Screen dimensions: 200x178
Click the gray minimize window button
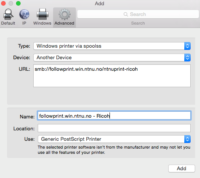point(11,3)
